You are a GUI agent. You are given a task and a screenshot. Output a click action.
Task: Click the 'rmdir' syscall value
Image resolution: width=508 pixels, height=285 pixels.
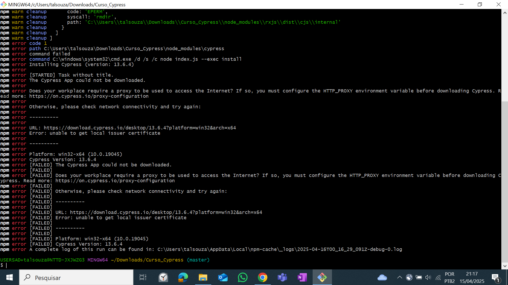104,17
